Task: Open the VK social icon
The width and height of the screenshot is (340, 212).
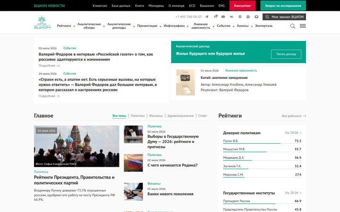Action: pyautogui.click(x=231, y=16)
